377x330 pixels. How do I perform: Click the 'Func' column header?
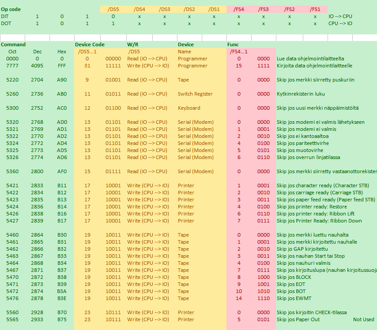click(233, 44)
